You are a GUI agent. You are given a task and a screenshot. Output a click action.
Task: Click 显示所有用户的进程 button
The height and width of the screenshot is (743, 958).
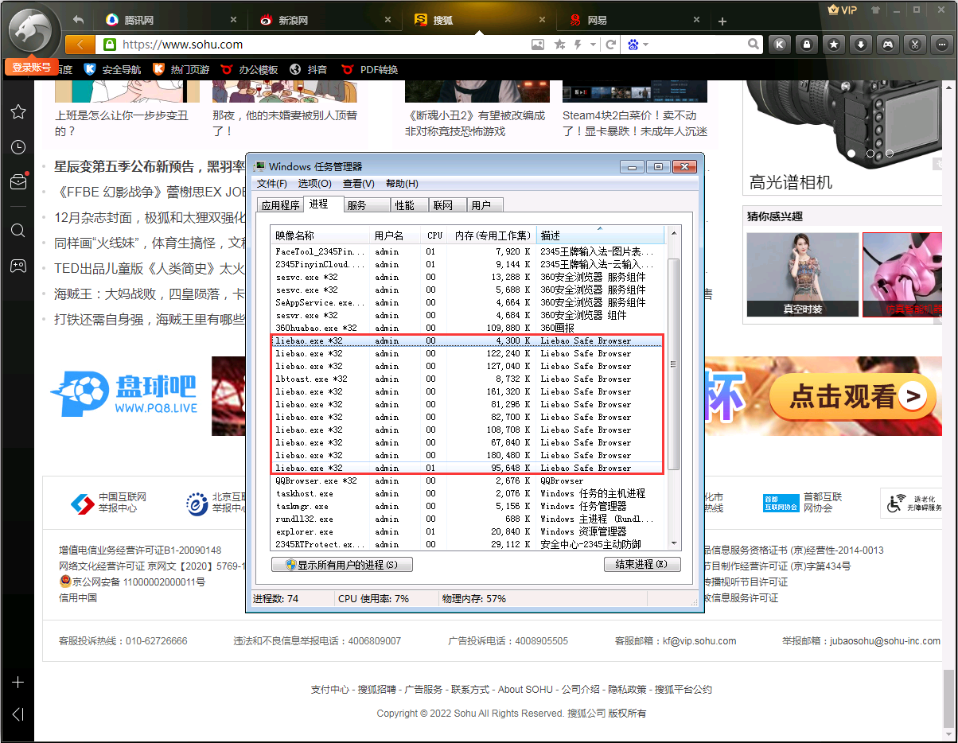[x=342, y=565]
